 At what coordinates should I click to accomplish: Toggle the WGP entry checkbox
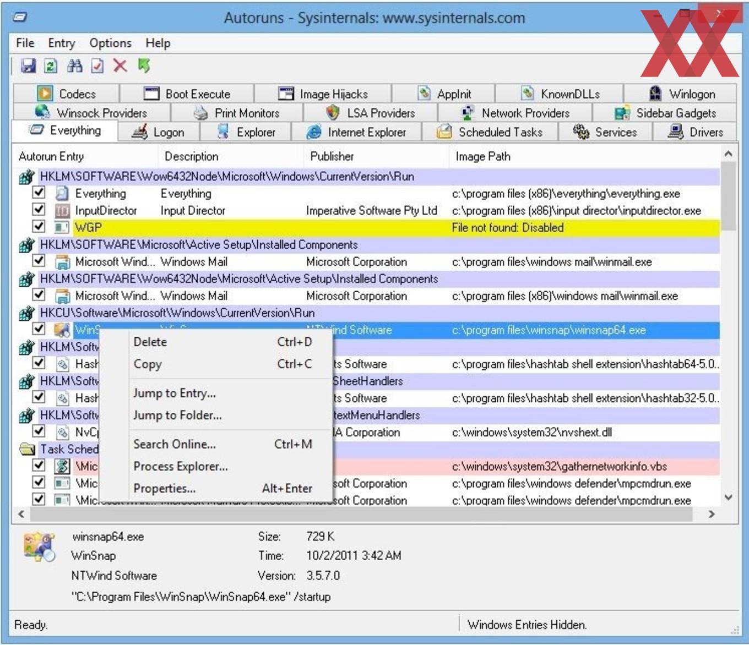[x=39, y=226]
